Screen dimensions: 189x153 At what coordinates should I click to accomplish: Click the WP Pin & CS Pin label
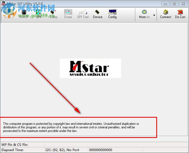pos(15,145)
